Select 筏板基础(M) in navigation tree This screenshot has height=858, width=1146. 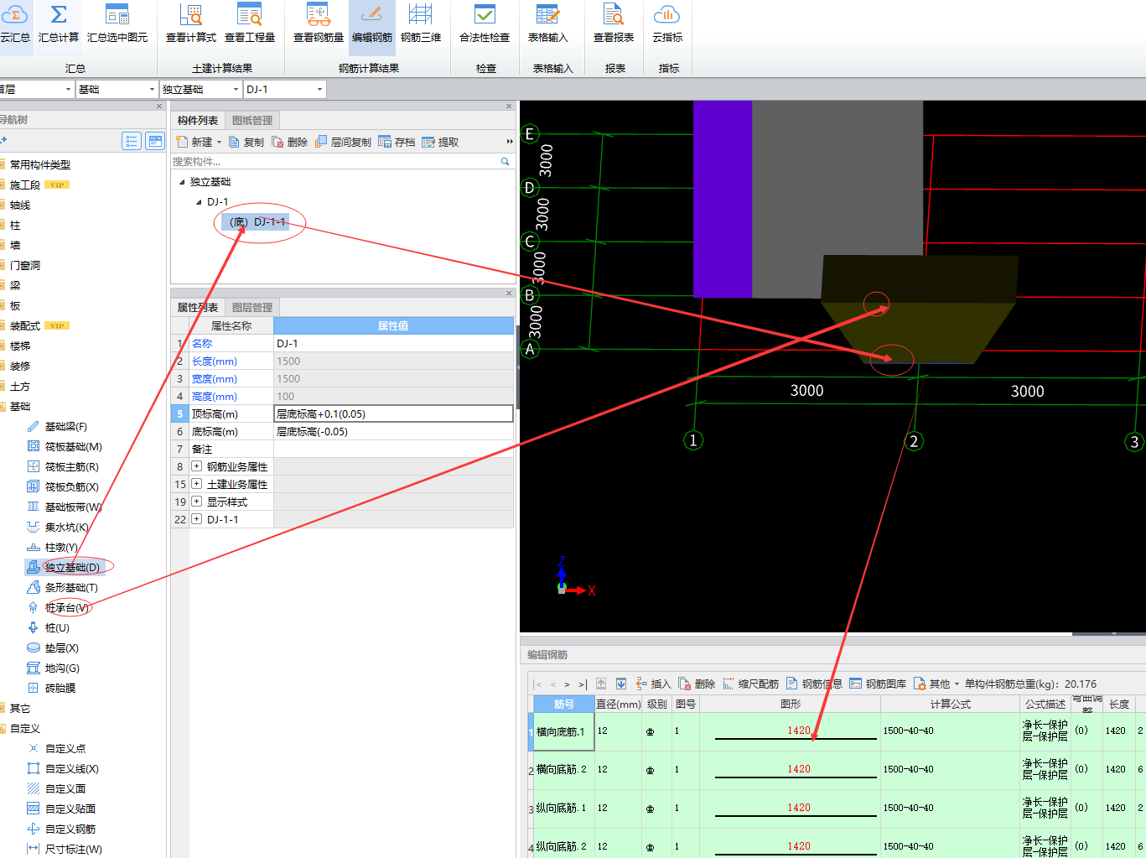pyautogui.click(x=65, y=447)
